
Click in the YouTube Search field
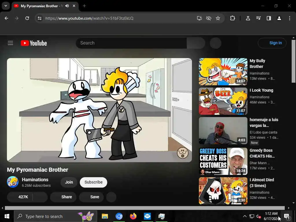pyautogui.click(x=131, y=43)
